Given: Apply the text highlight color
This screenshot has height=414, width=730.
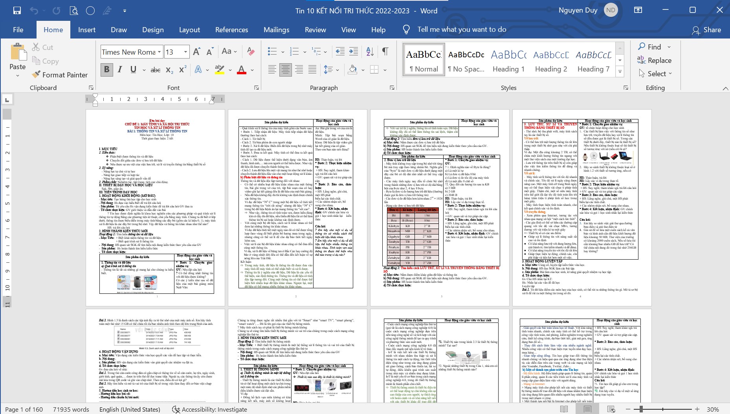Looking at the screenshot, I should [x=220, y=70].
